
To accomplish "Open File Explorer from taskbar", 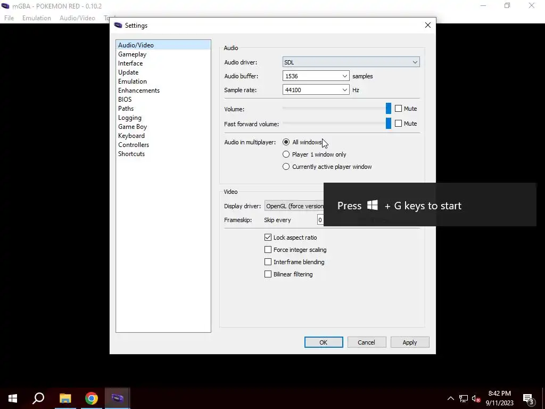I will (x=65, y=398).
